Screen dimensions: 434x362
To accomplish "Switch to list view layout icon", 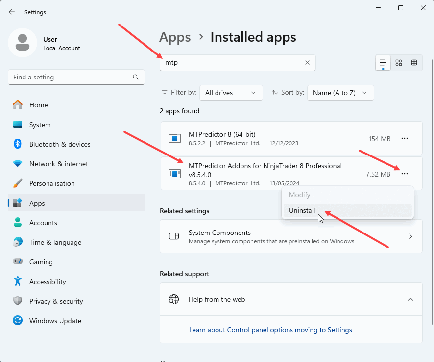I will point(383,63).
